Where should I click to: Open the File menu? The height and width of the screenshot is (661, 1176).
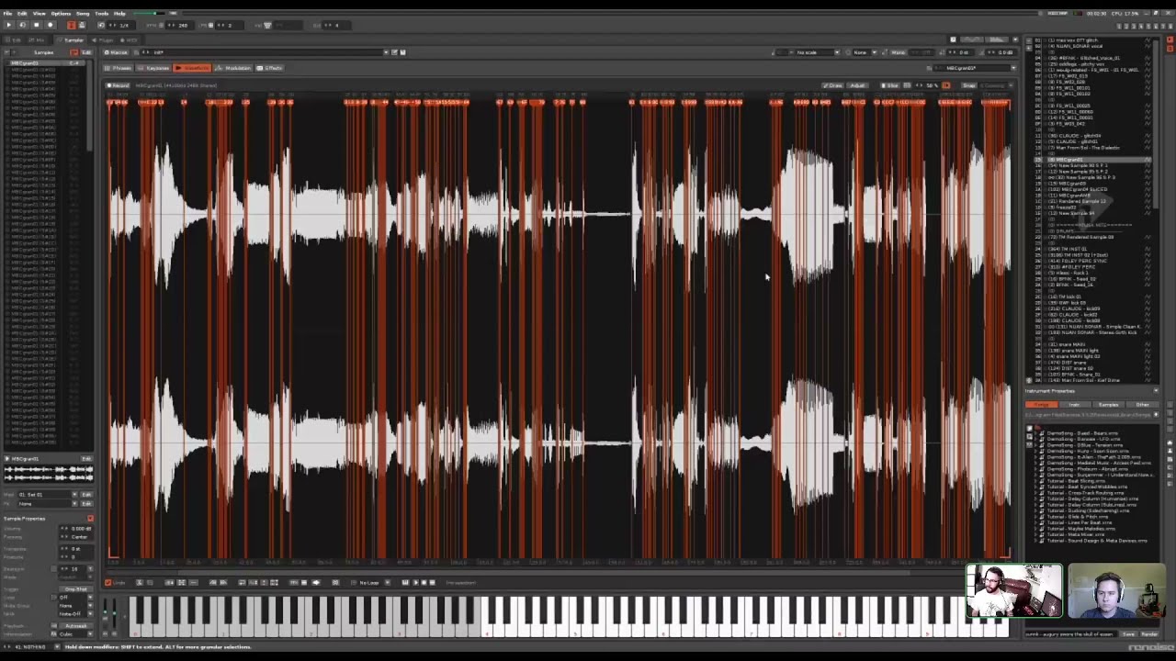tap(7, 14)
